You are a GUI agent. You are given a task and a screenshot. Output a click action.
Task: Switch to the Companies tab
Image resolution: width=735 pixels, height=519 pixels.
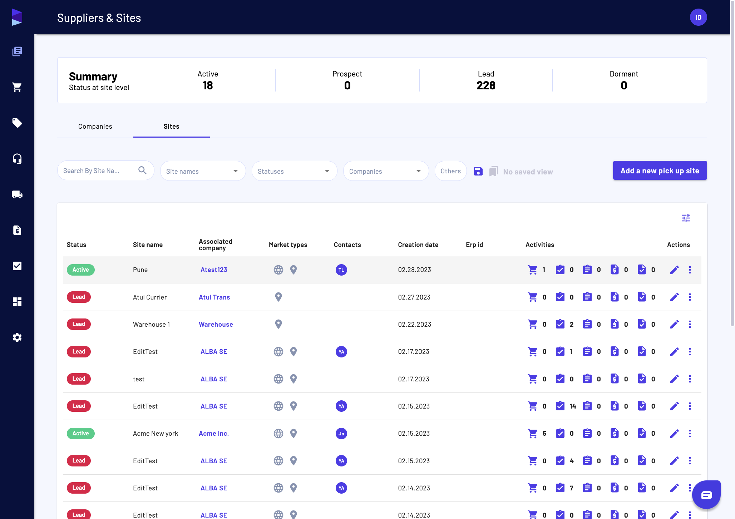pos(95,127)
